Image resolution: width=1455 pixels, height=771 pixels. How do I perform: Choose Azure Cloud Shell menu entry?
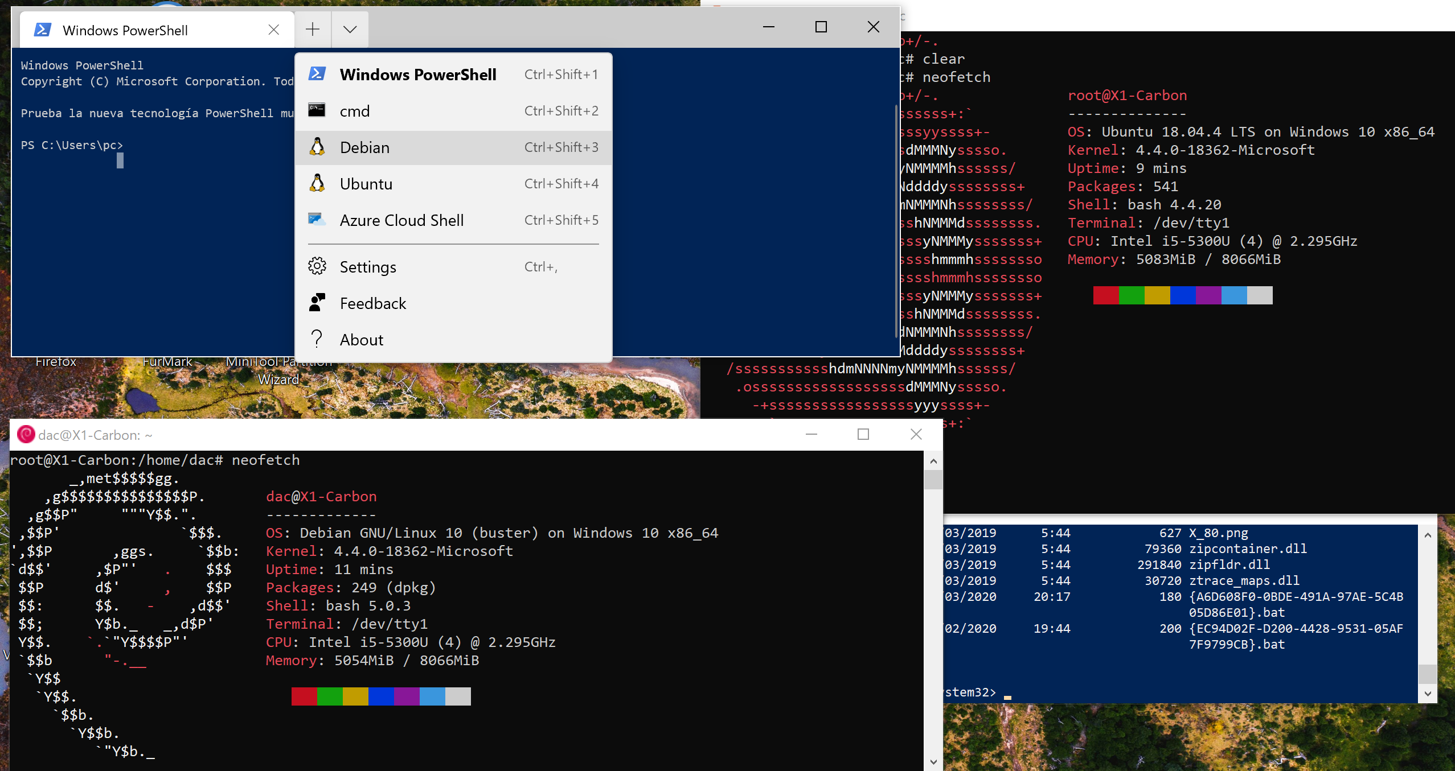(401, 220)
